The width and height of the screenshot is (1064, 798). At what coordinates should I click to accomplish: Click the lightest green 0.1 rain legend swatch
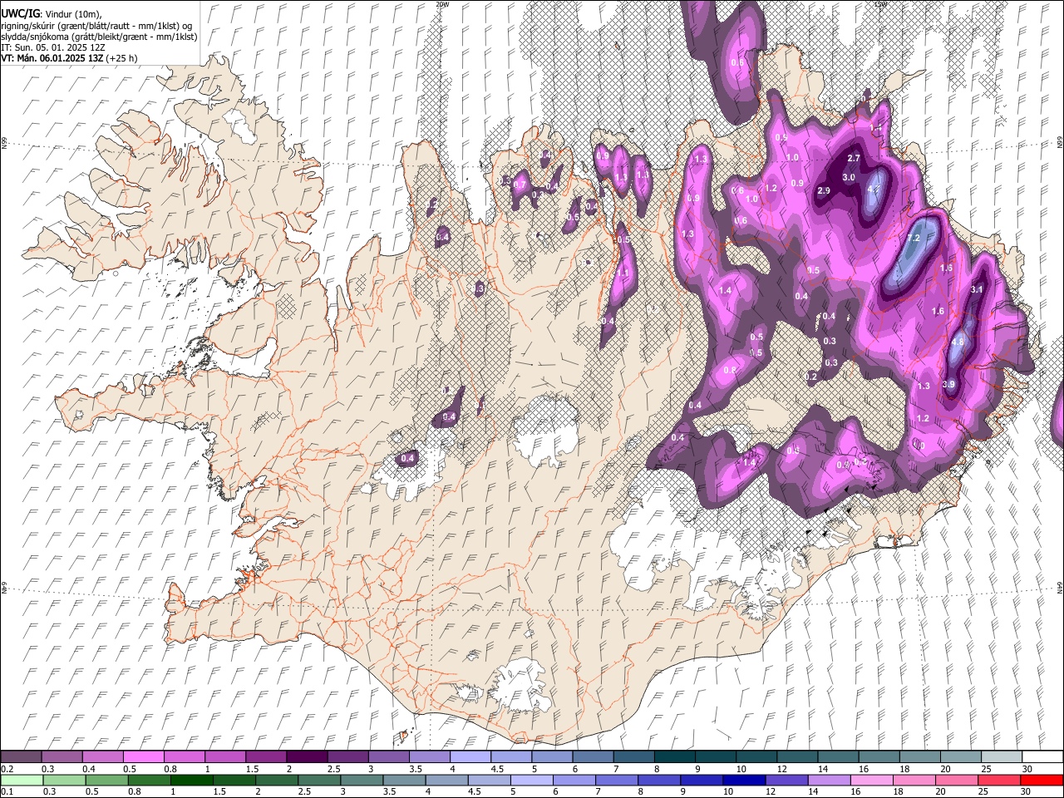[22, 780]
